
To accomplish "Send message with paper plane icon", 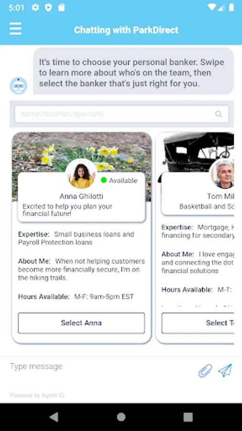I will 225,370.
